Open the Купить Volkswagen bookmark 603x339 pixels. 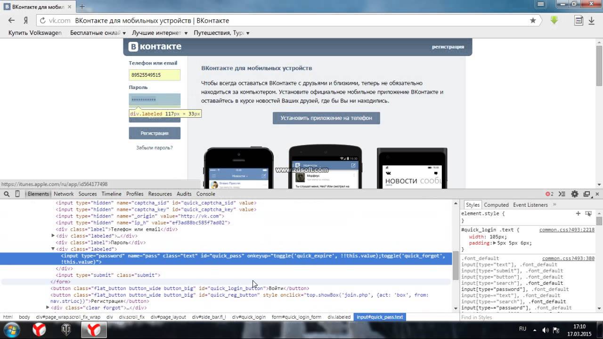(35, 33)
